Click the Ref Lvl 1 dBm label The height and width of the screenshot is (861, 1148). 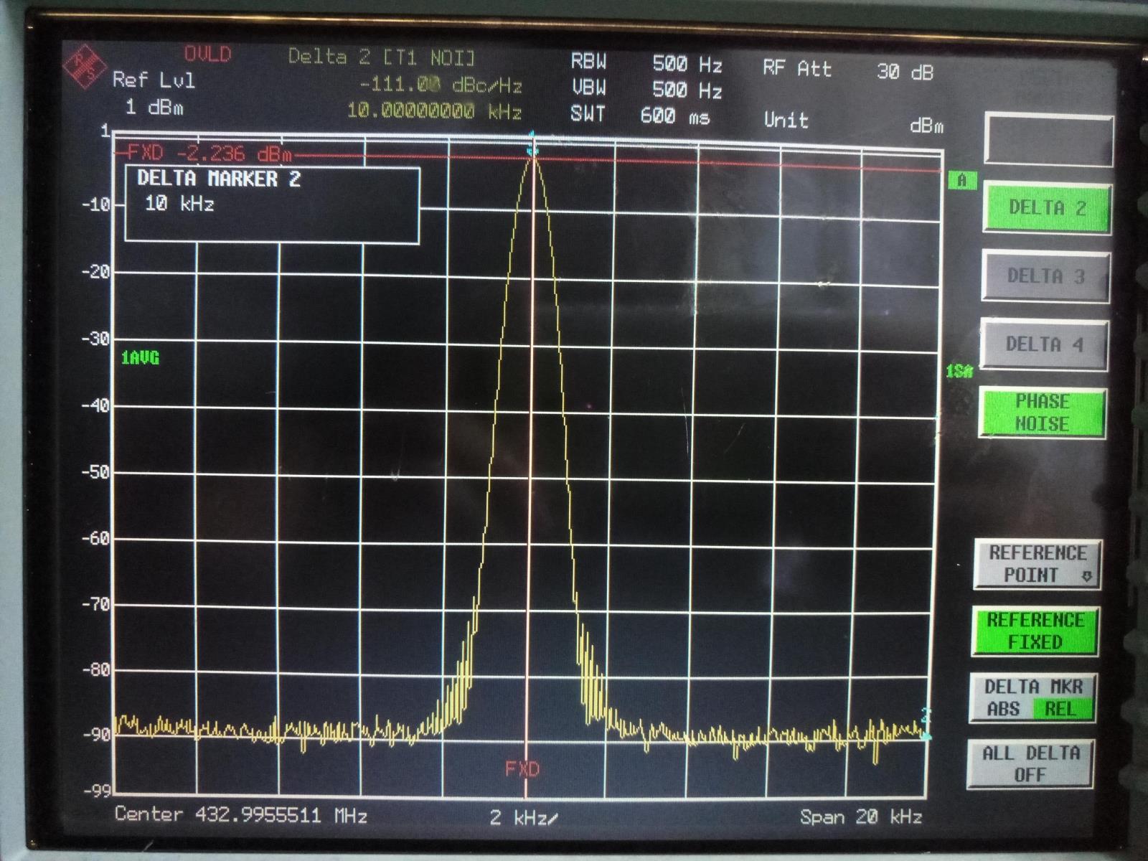point(153,93)
